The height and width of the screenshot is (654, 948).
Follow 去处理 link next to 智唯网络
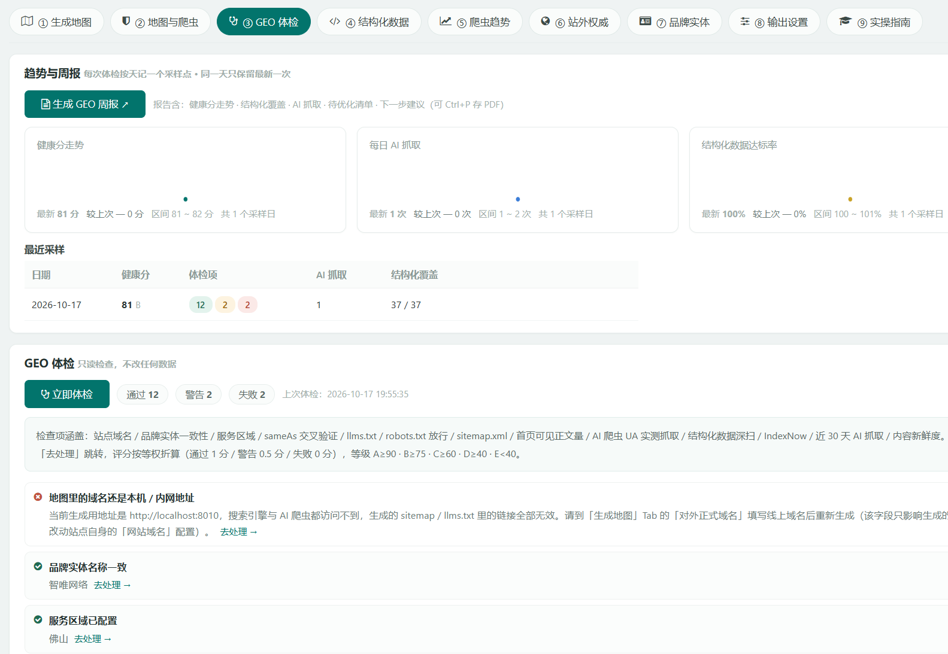[x=112, y=585]
